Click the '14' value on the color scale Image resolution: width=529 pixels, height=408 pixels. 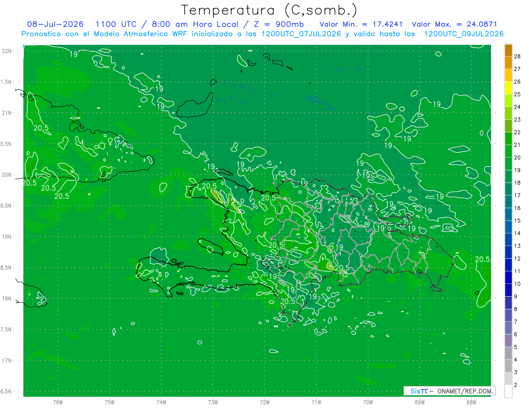click(x=517, y=233)
